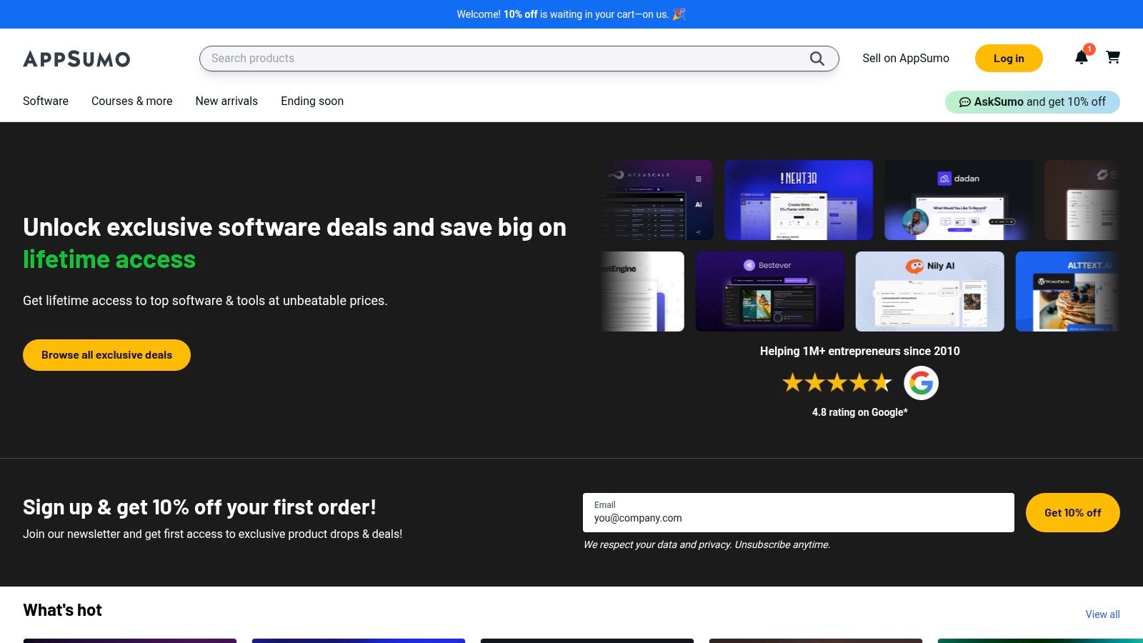The image size is (1143, 643).
Task: Click the AskSumo chat bubble icon
Action: (964, 102)
